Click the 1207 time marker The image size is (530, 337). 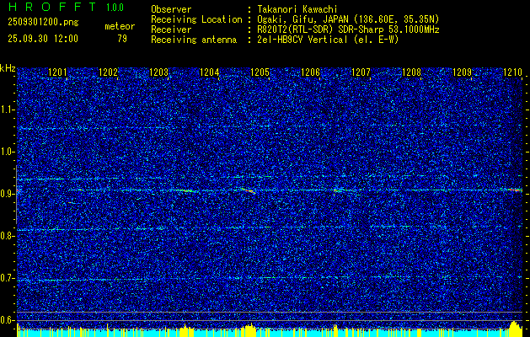click(x=361, y=72)
